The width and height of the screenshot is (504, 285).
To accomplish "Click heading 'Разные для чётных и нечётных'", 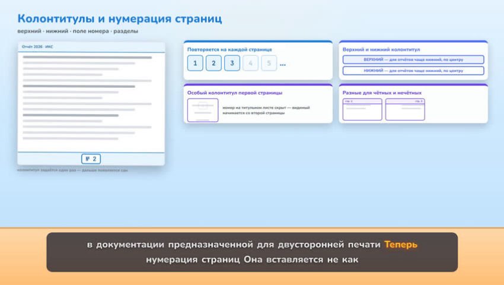I will pos(382,93).
